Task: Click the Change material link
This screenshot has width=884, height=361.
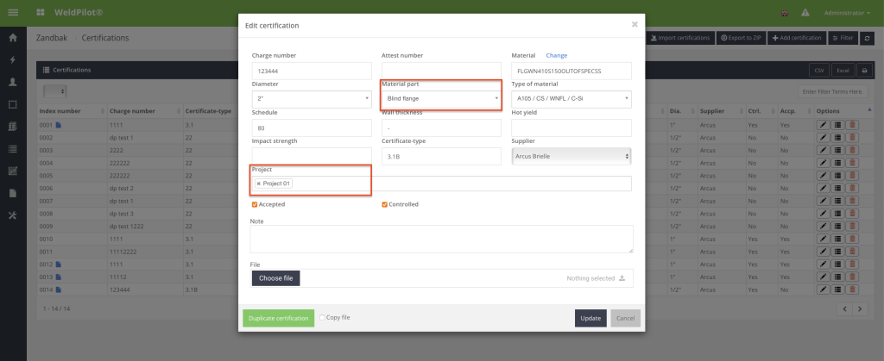Action: click(x=557, y=55)
